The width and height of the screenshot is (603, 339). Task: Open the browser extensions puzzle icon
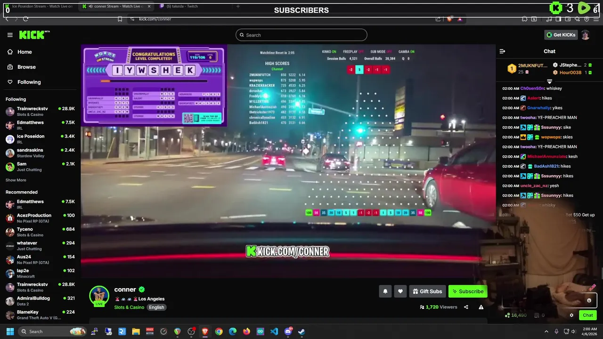coord(524,19)
